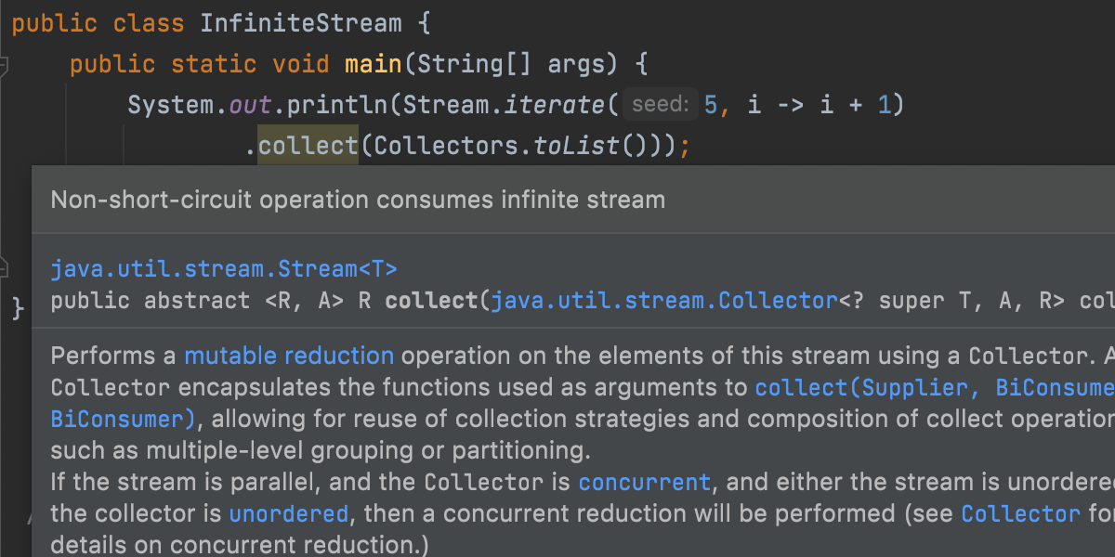
Task: Follow the blue 'concurrent' link
Action: coord(644,483)
